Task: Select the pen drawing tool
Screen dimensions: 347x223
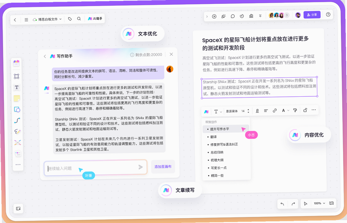Action: click(17, 131)
